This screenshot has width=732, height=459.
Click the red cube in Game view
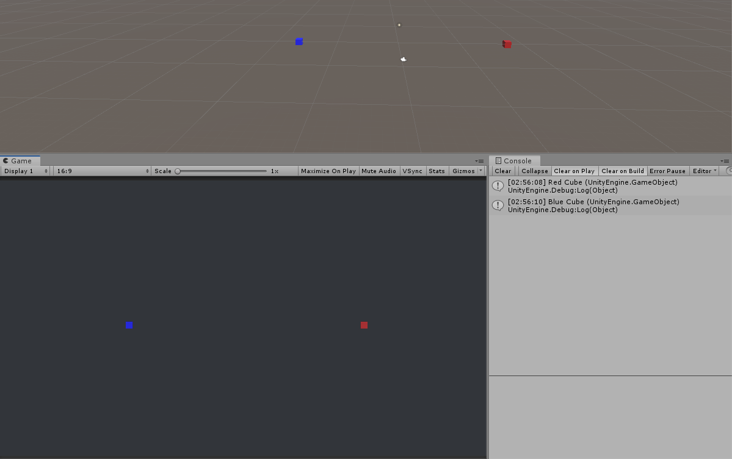(x=364, y=326)
